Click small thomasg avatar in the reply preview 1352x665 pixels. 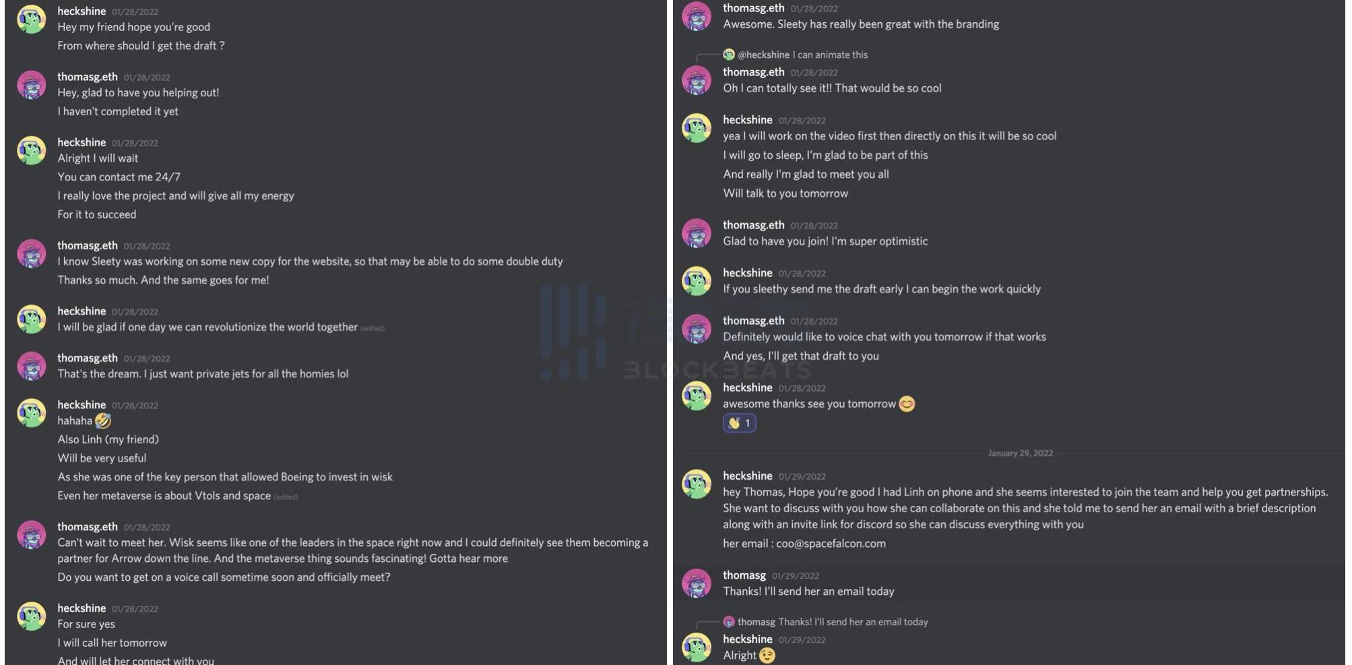click(729, 622)
